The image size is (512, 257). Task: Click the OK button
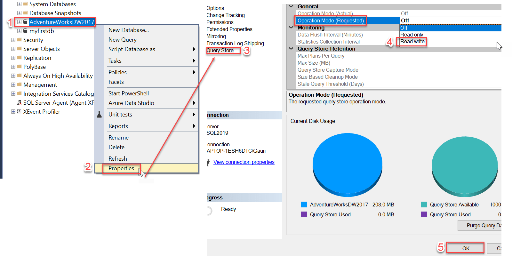pyautogui.click(x=466, y=248)
